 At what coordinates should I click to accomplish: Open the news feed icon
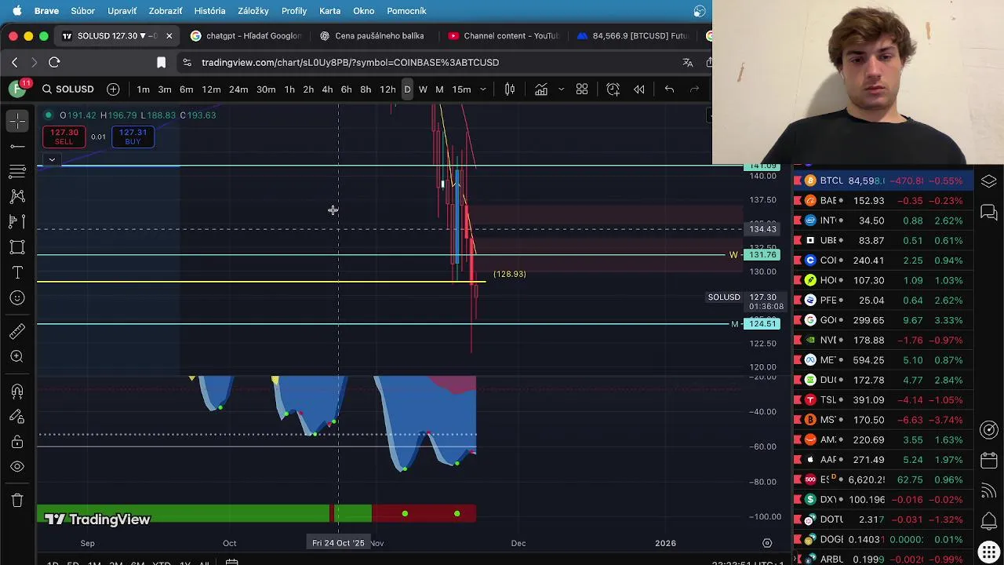989,491
